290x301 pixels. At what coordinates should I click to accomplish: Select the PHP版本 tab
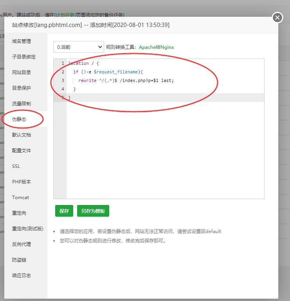pyautogui.click(x=22, y=182)
